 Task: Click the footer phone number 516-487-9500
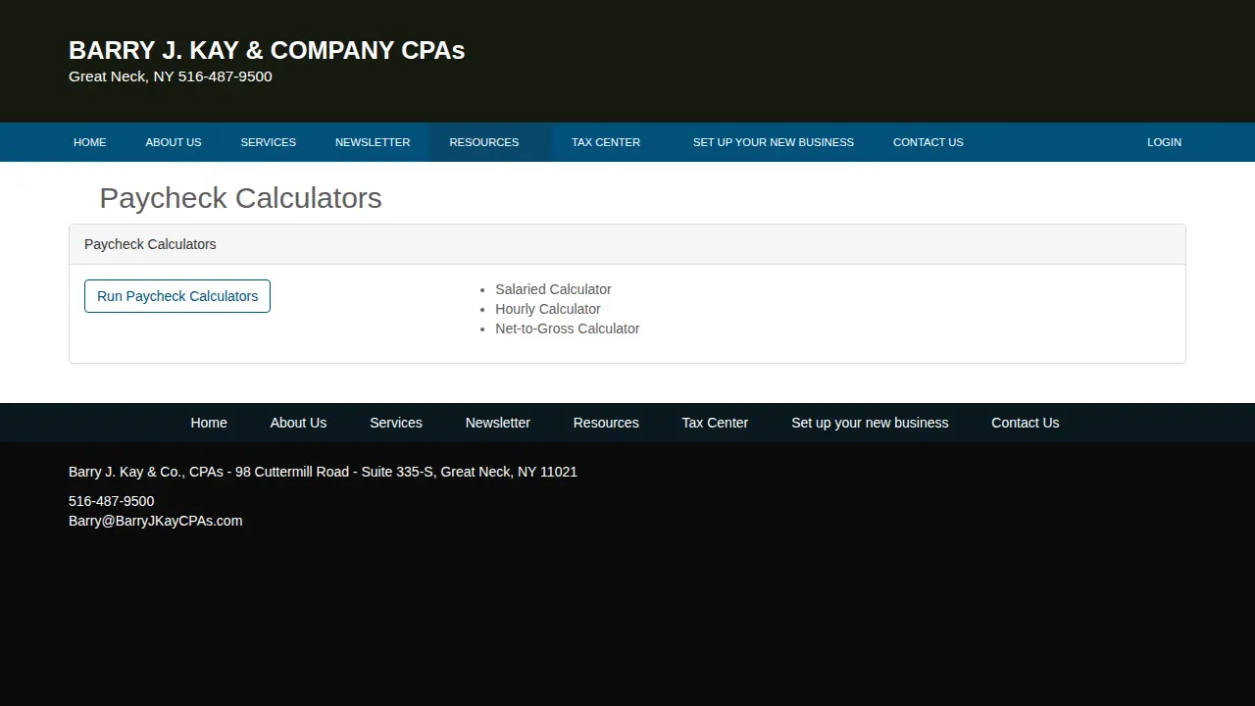click(111, 501)
